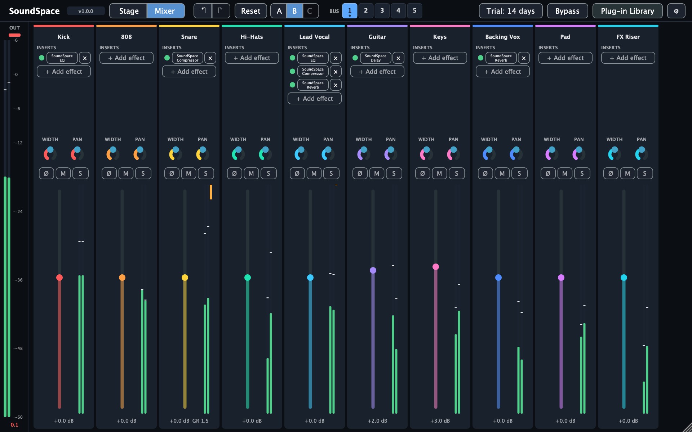Open the Plug-in Library
This screenshot has width=692, height=432.
click(x=627, y=11)
